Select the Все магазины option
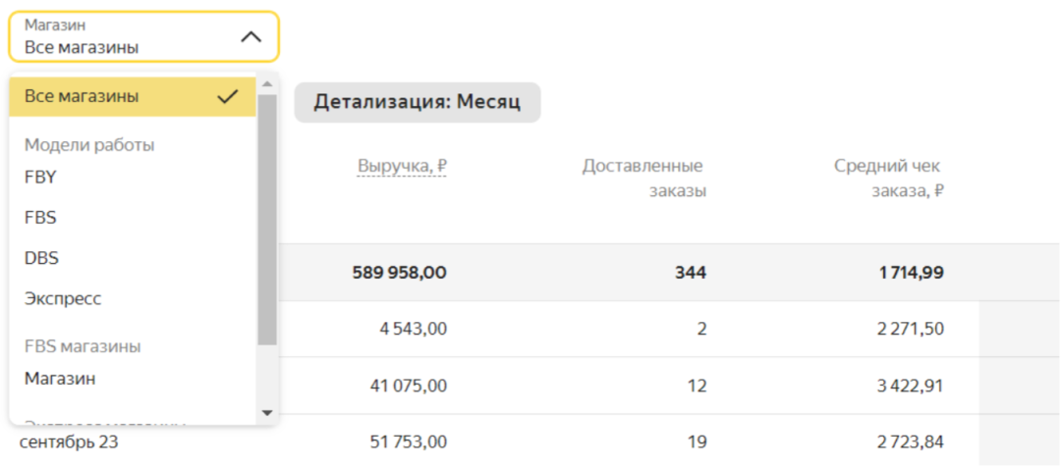The height and width of the screenshot is (467, 1061). (82, 97)
